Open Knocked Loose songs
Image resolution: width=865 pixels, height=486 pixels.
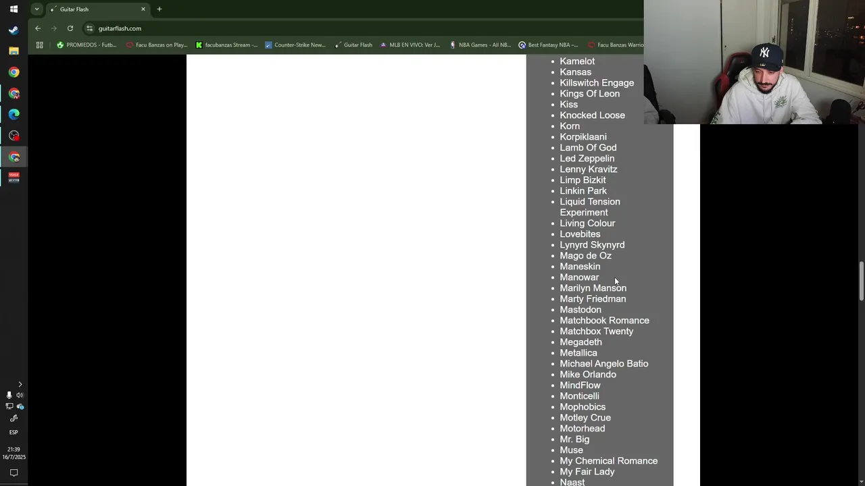[x=592, y=115]
